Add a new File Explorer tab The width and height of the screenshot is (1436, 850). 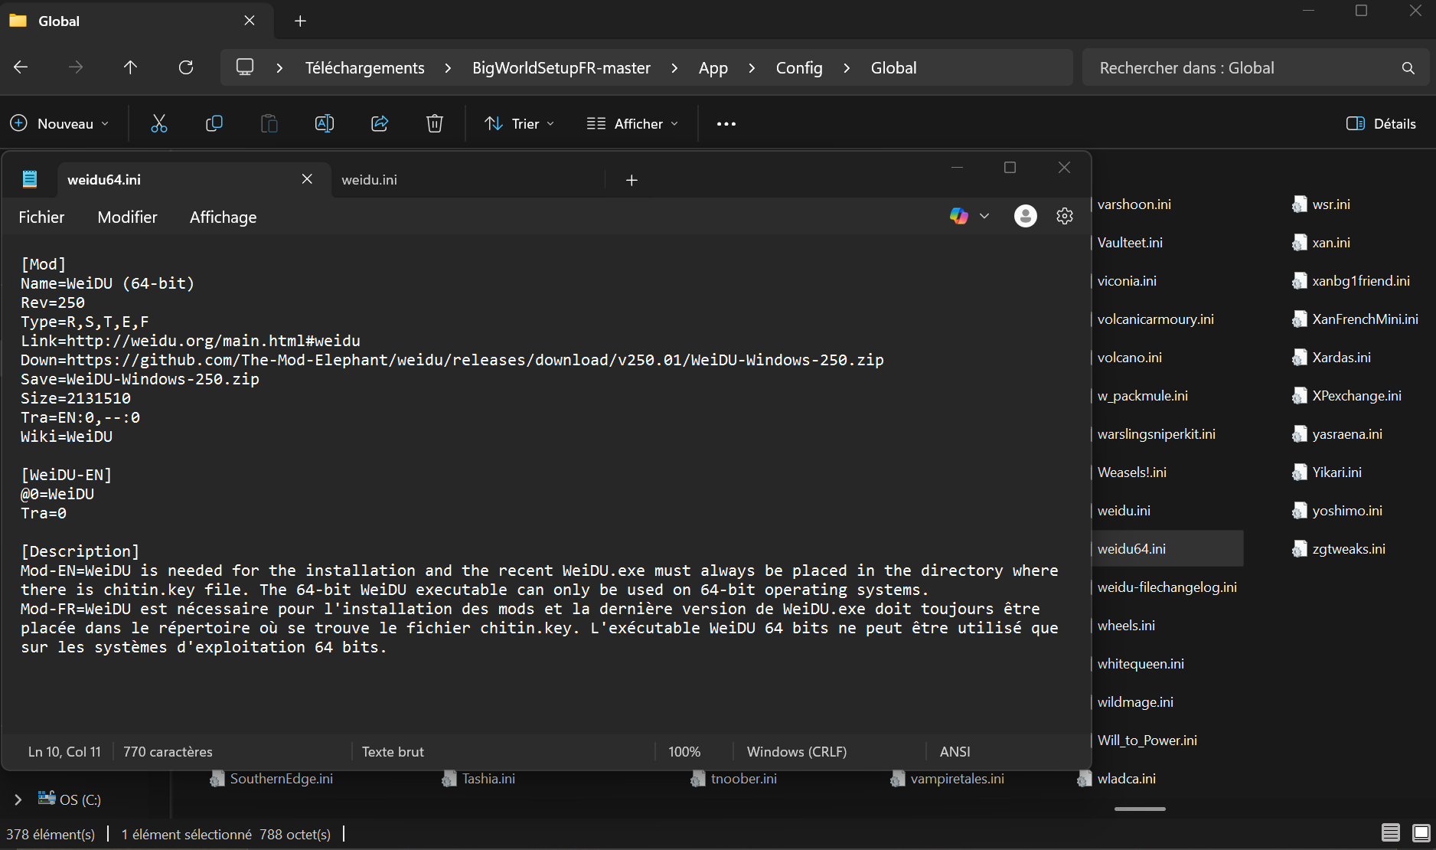pos(300,21)
